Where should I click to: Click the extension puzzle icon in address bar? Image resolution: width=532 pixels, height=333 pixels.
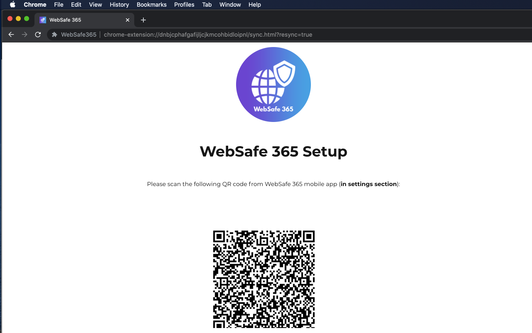pyautogui.click(x=54, y=35)
